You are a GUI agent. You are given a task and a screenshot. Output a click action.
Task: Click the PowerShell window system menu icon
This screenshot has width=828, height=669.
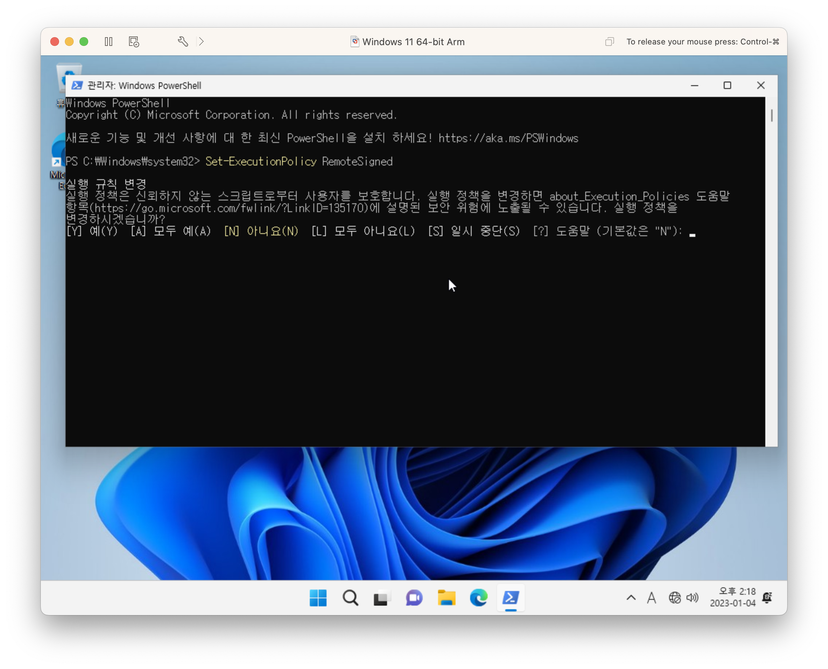(77, 86)
